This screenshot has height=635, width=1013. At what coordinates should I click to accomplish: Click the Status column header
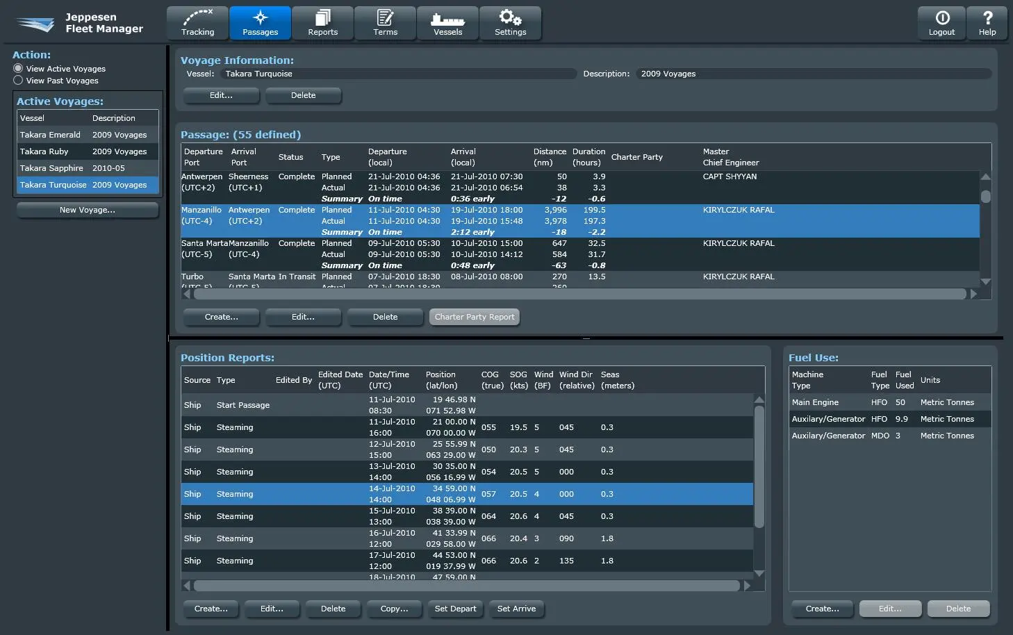click(x=290, y=157)
